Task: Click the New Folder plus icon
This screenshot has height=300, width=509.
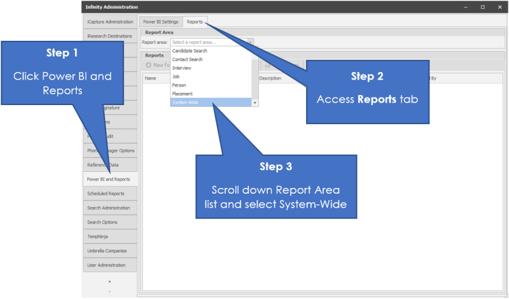Action: tap(149, 66)
